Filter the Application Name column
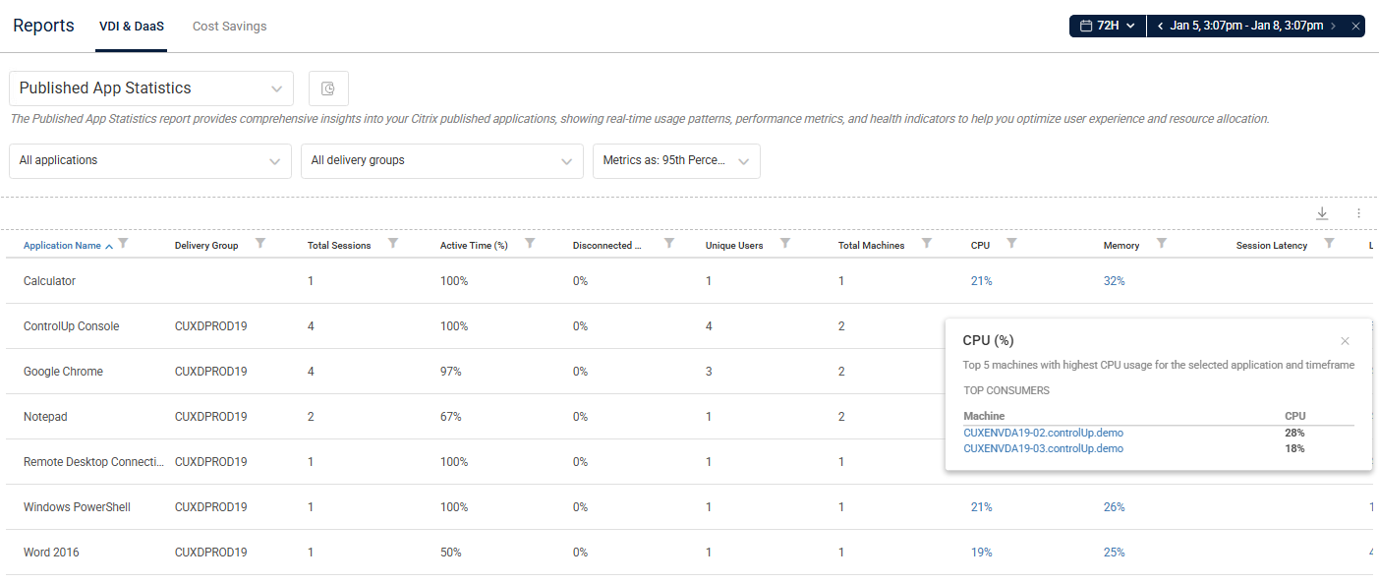Image resolution: width=1379 pixels, height=583 pixels. [x=124, y=243]
